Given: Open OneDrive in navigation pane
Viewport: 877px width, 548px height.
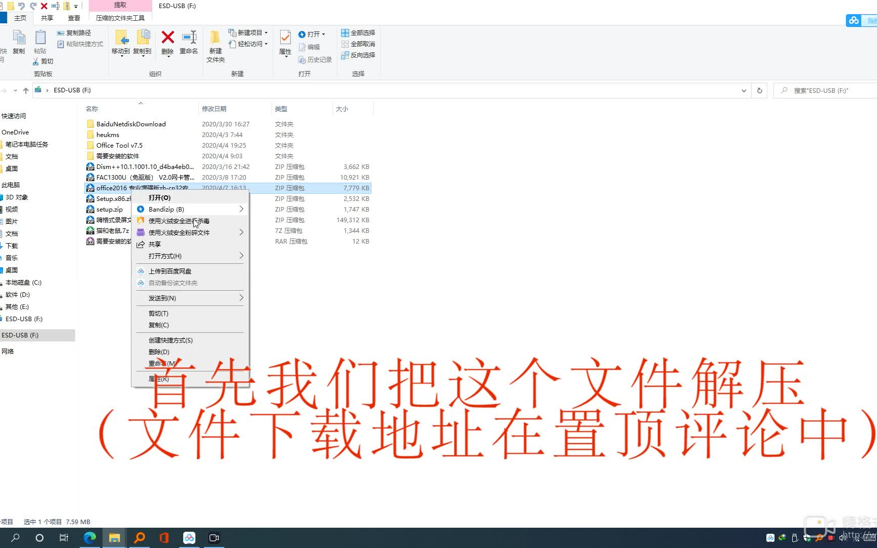Looking at the screenshot, I should [15, 132].
